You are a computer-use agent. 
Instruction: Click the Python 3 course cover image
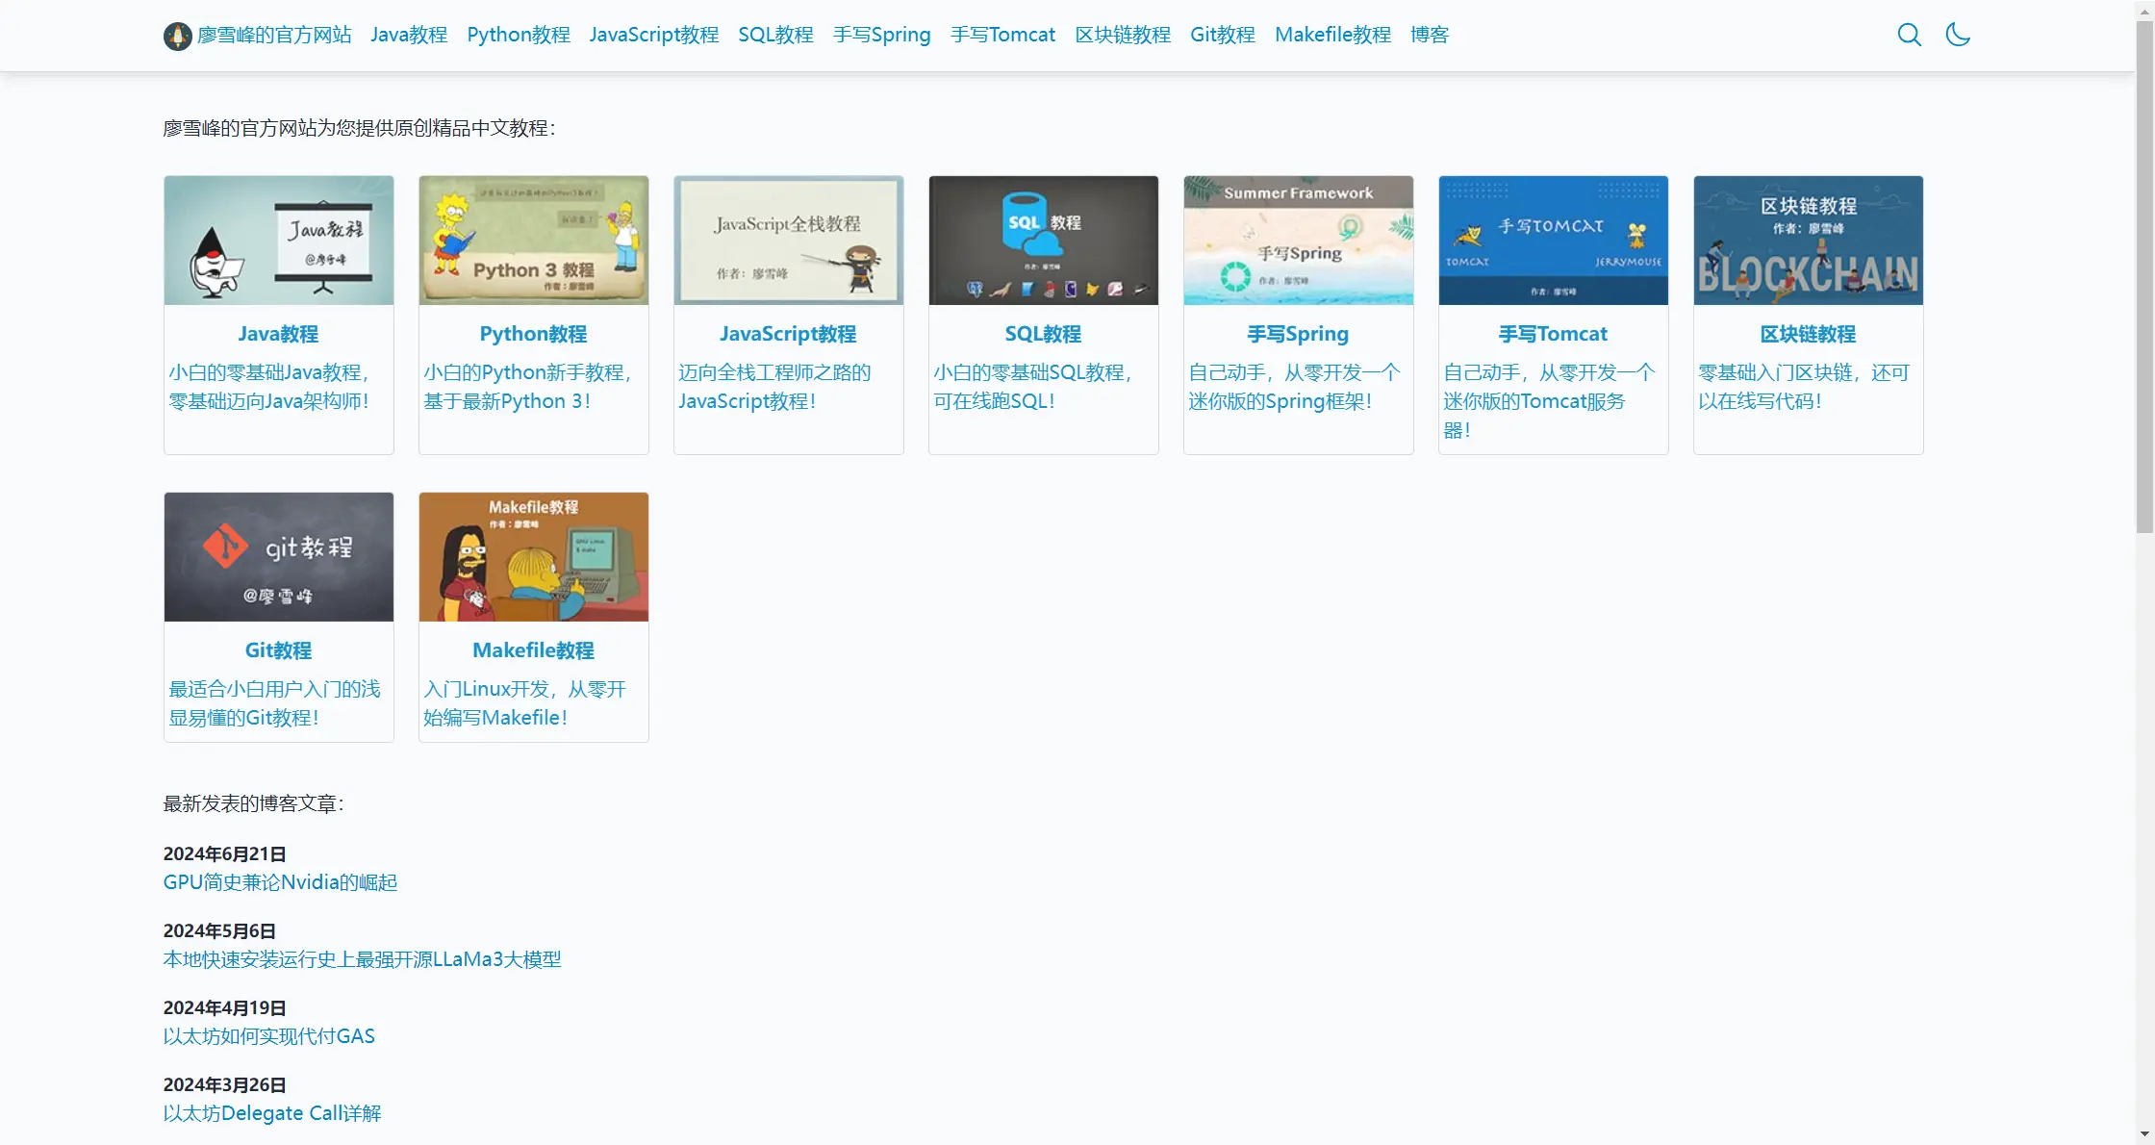[533, 240]
